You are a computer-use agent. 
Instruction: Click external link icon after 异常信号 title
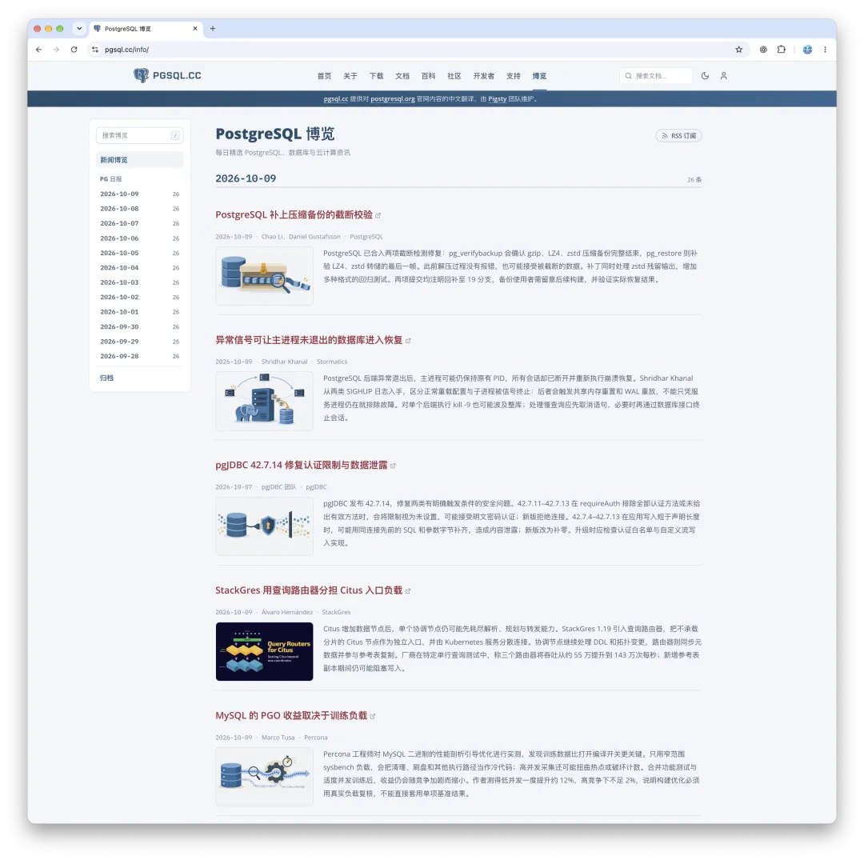408,341
